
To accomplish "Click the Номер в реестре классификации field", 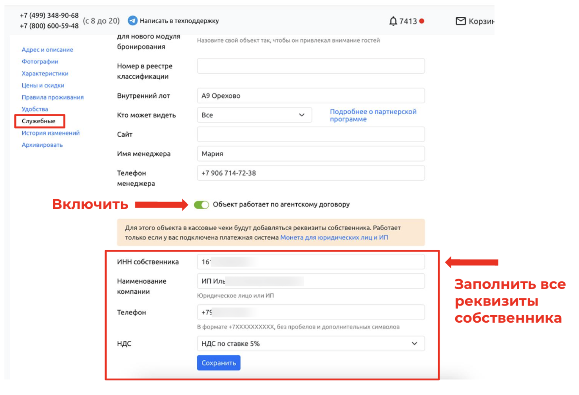I will 311,66.
